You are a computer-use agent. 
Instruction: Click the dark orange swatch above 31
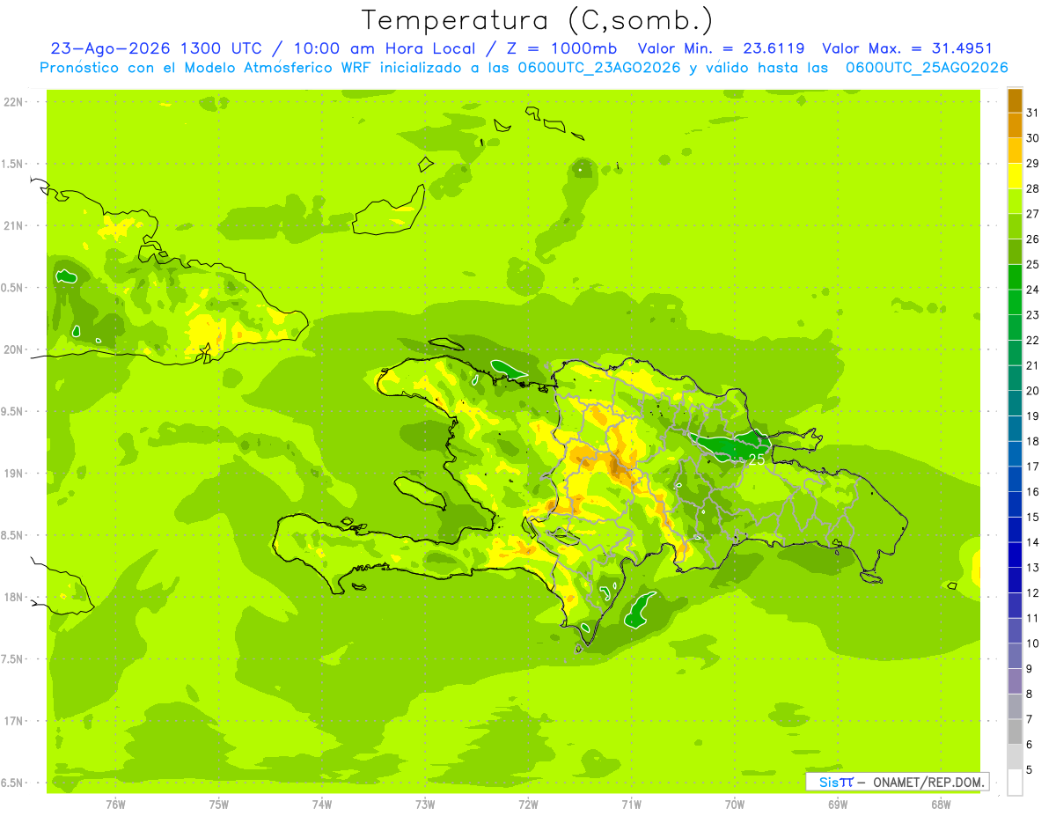click(x=1015, y=100)
